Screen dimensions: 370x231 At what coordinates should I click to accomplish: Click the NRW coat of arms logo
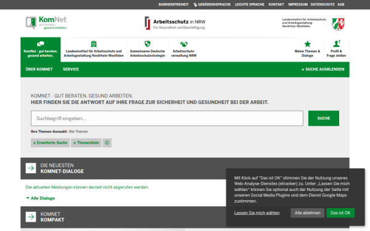(338, 24)
